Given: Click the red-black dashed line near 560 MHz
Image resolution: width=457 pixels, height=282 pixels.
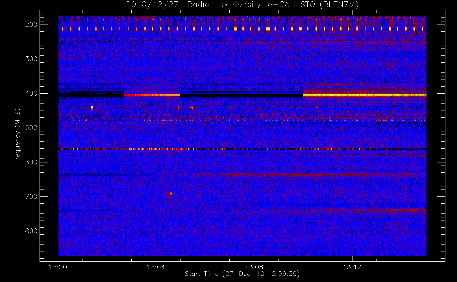Looking at the screenshot, I should point(242,149).
